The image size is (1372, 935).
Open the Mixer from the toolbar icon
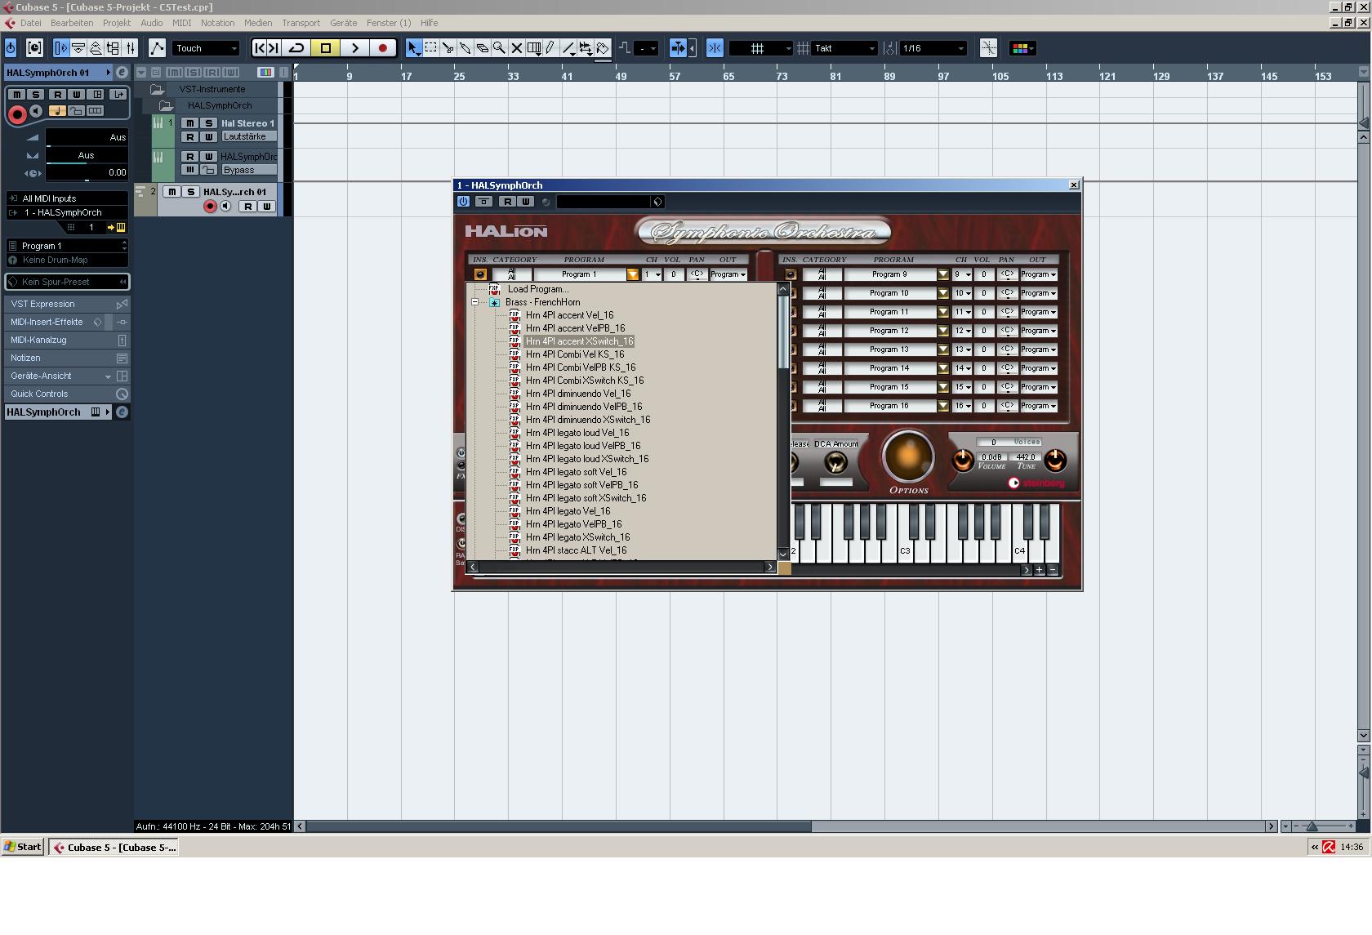131,48
